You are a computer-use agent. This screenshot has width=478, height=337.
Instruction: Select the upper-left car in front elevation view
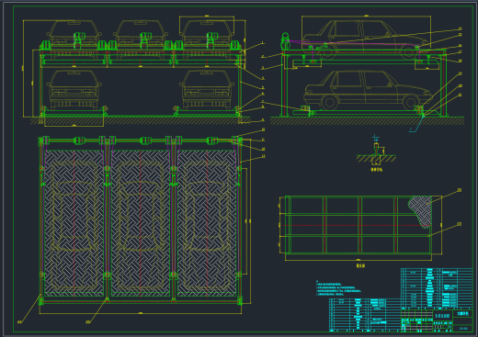[74, 34]
